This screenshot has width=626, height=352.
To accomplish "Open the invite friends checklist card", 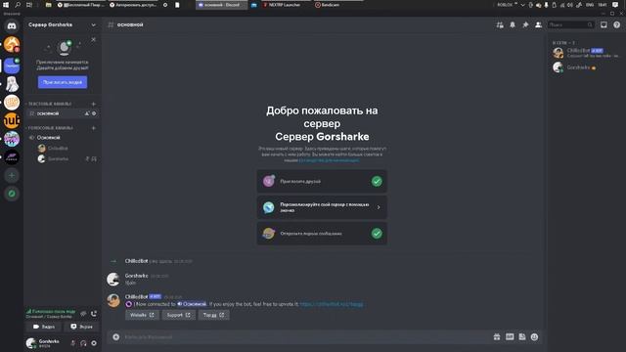I will pyautogui.click(x=322, y=182).
